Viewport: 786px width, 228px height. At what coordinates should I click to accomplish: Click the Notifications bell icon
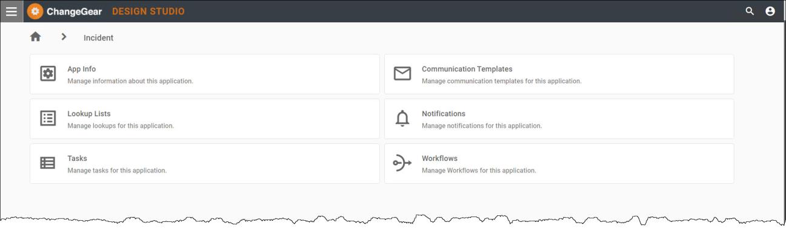(402, 119)
